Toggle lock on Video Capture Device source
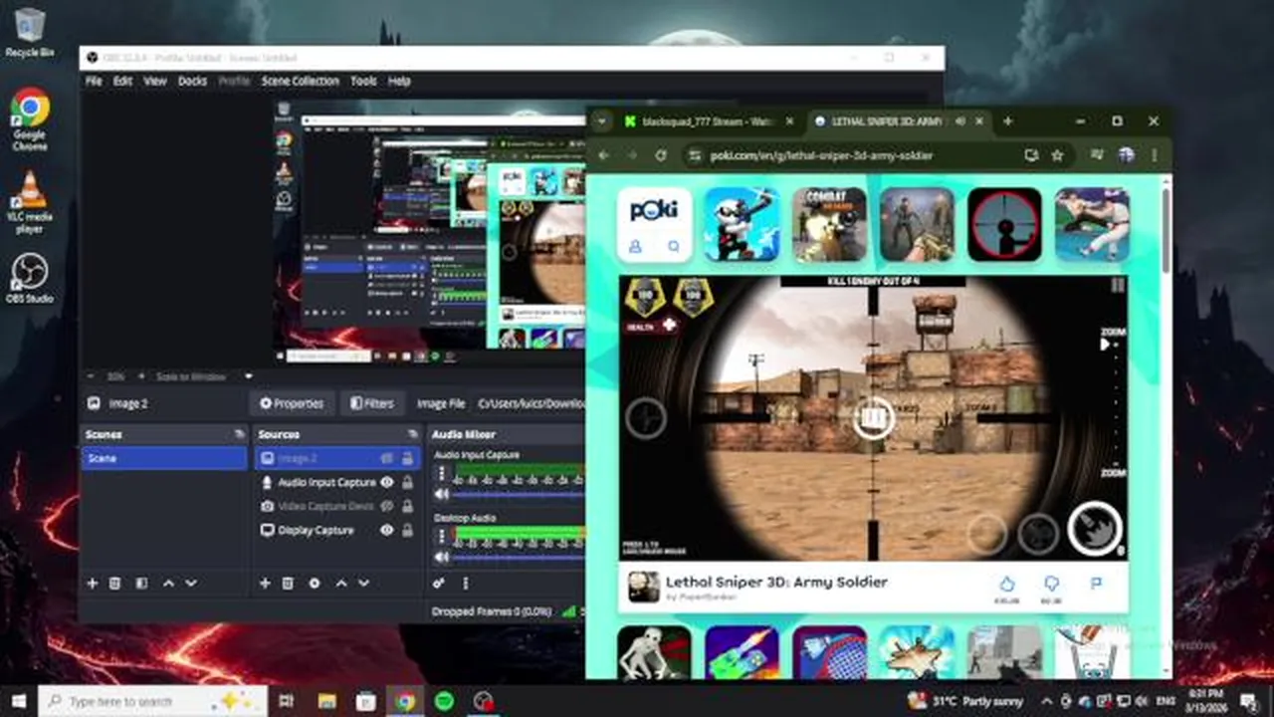Screen dimensions: 1274x717 (x=407, y=506)
